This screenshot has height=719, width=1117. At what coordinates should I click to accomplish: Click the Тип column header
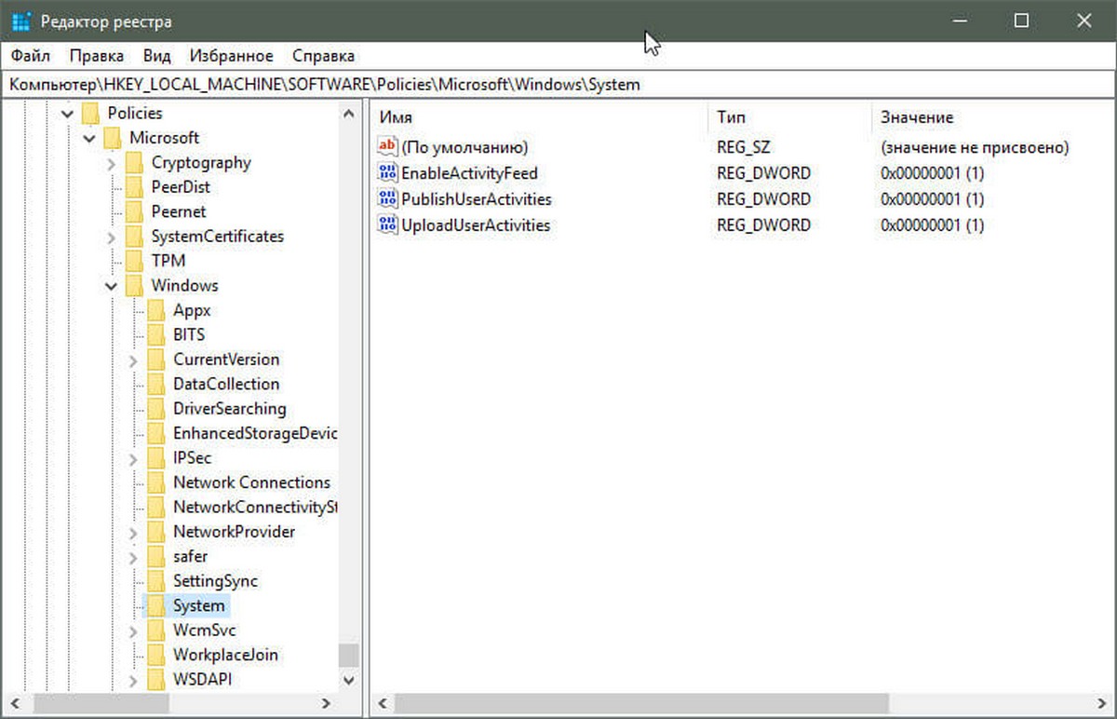789,117
